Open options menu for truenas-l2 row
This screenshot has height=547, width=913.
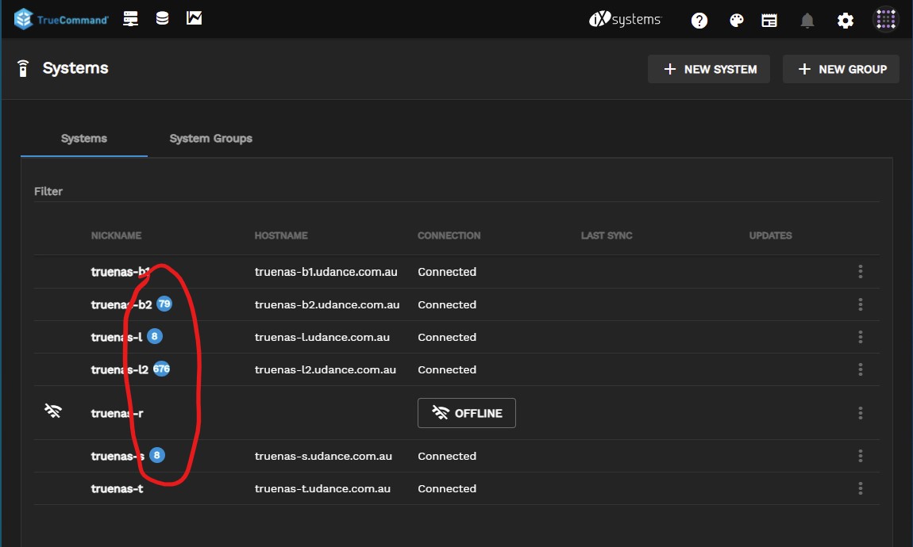click(861, 369)
